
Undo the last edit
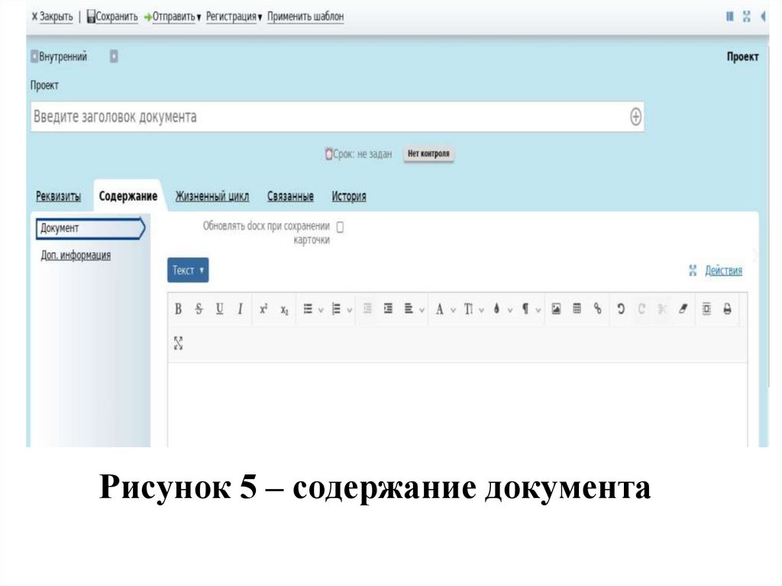pos(621,309)
